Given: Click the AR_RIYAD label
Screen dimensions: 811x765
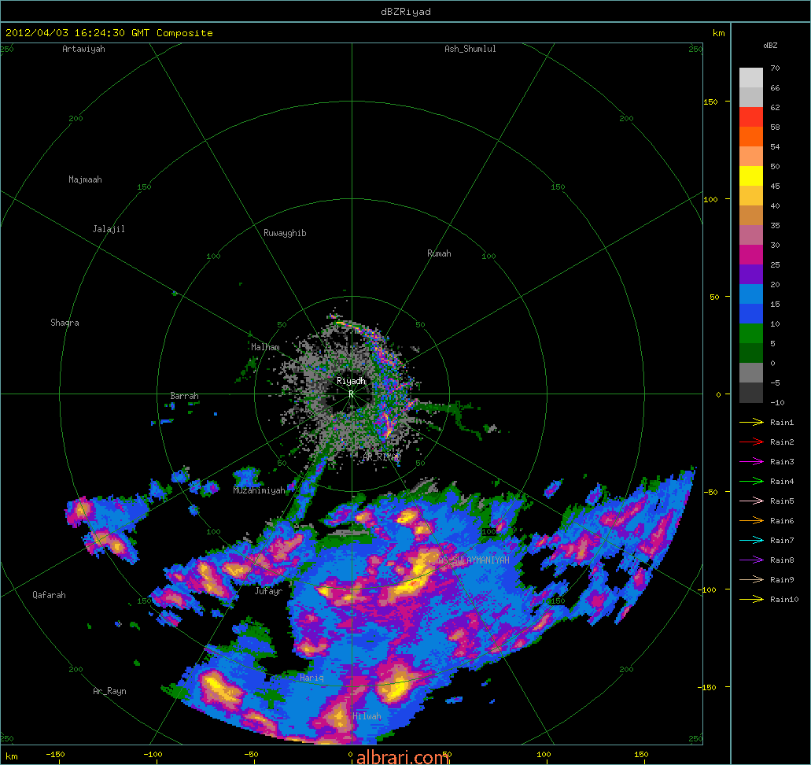Looking at the screenshot, I should point(382,457).
